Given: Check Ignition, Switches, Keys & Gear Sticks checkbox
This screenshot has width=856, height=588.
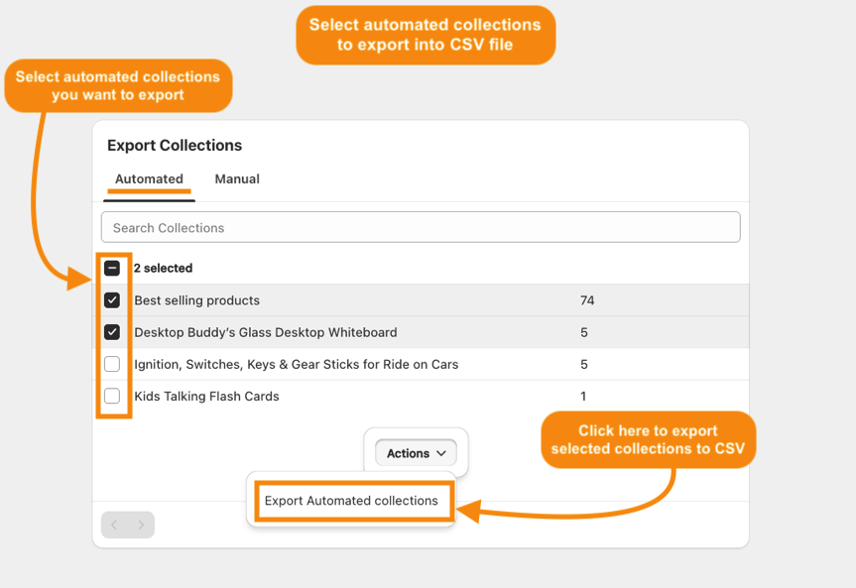Looking at the screenshot, I should (112, 364).
